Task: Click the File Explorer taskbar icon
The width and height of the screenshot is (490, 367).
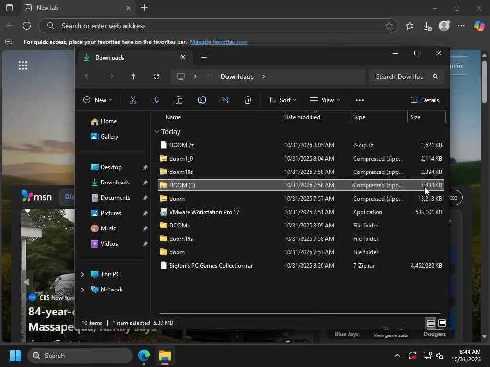Action: coord(165,356)
